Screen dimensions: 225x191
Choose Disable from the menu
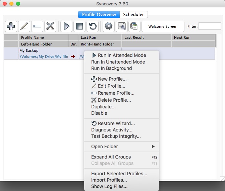tap(121, 113)
